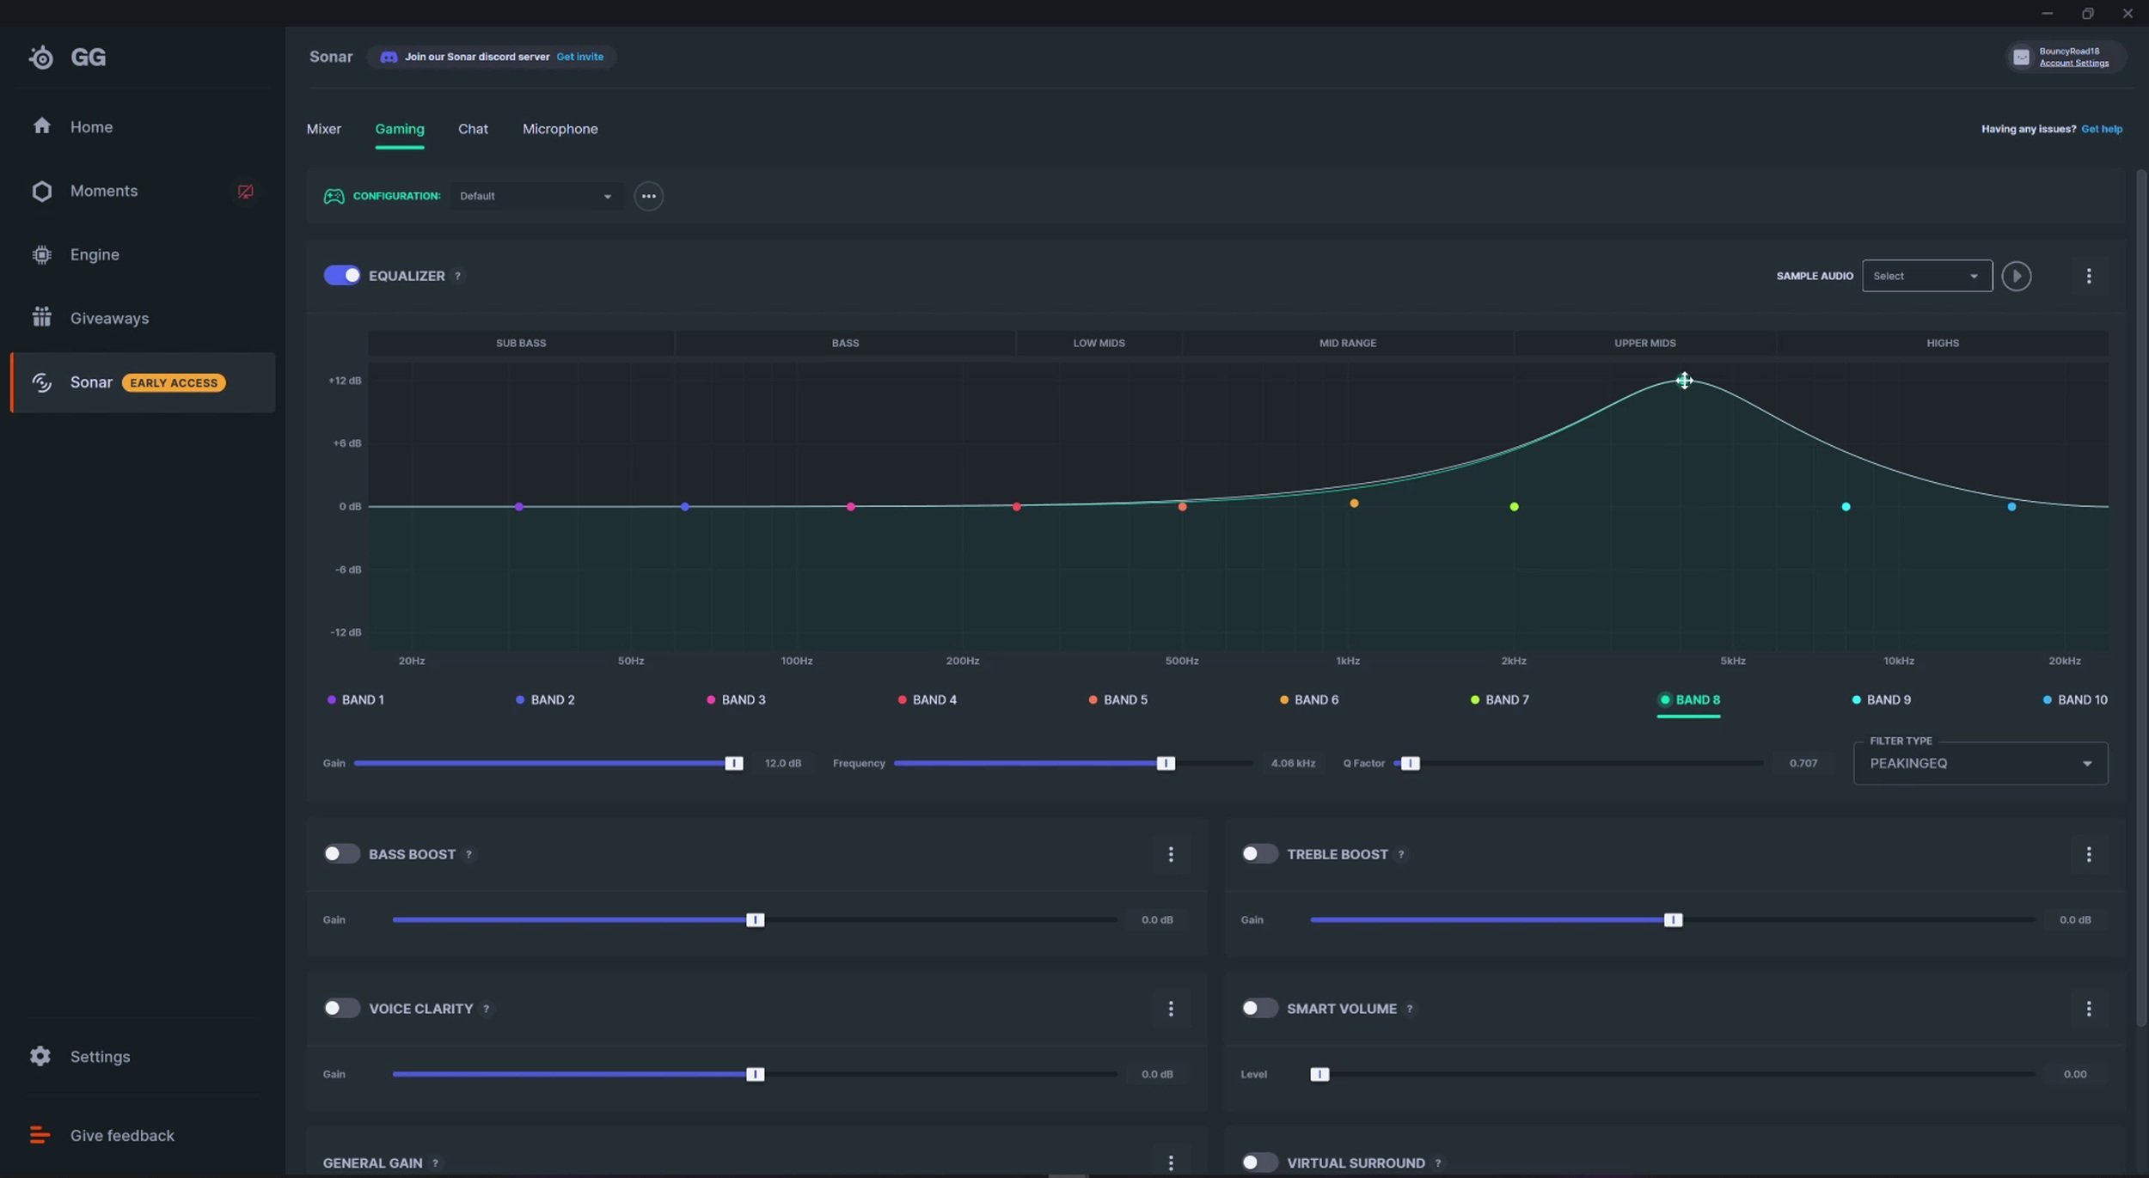Click the Voice Clarity help question mark
The width and height of the screenshot is (2149, 1178).
tap(486, 1009)
